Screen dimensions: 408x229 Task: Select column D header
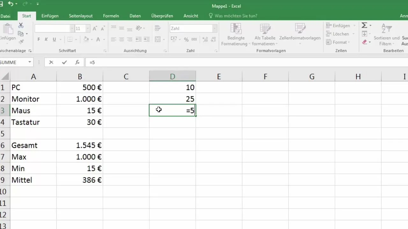[172, 76]
